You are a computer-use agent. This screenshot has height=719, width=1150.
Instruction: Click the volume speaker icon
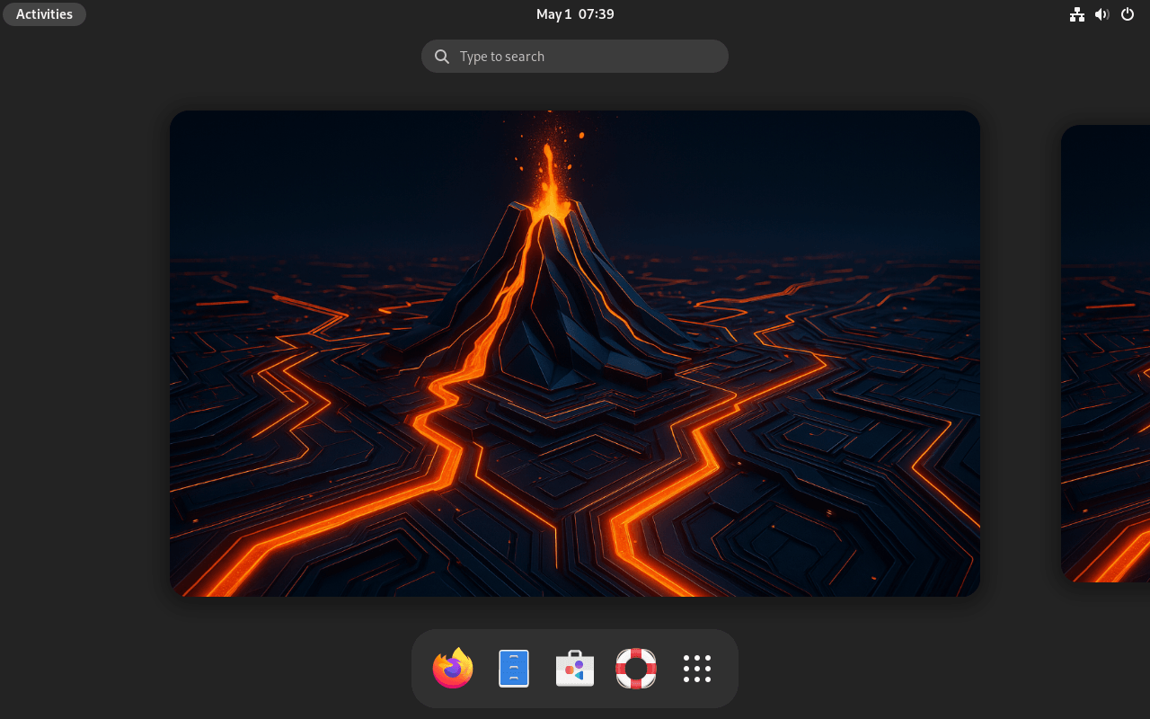(x=1102, y=14)
